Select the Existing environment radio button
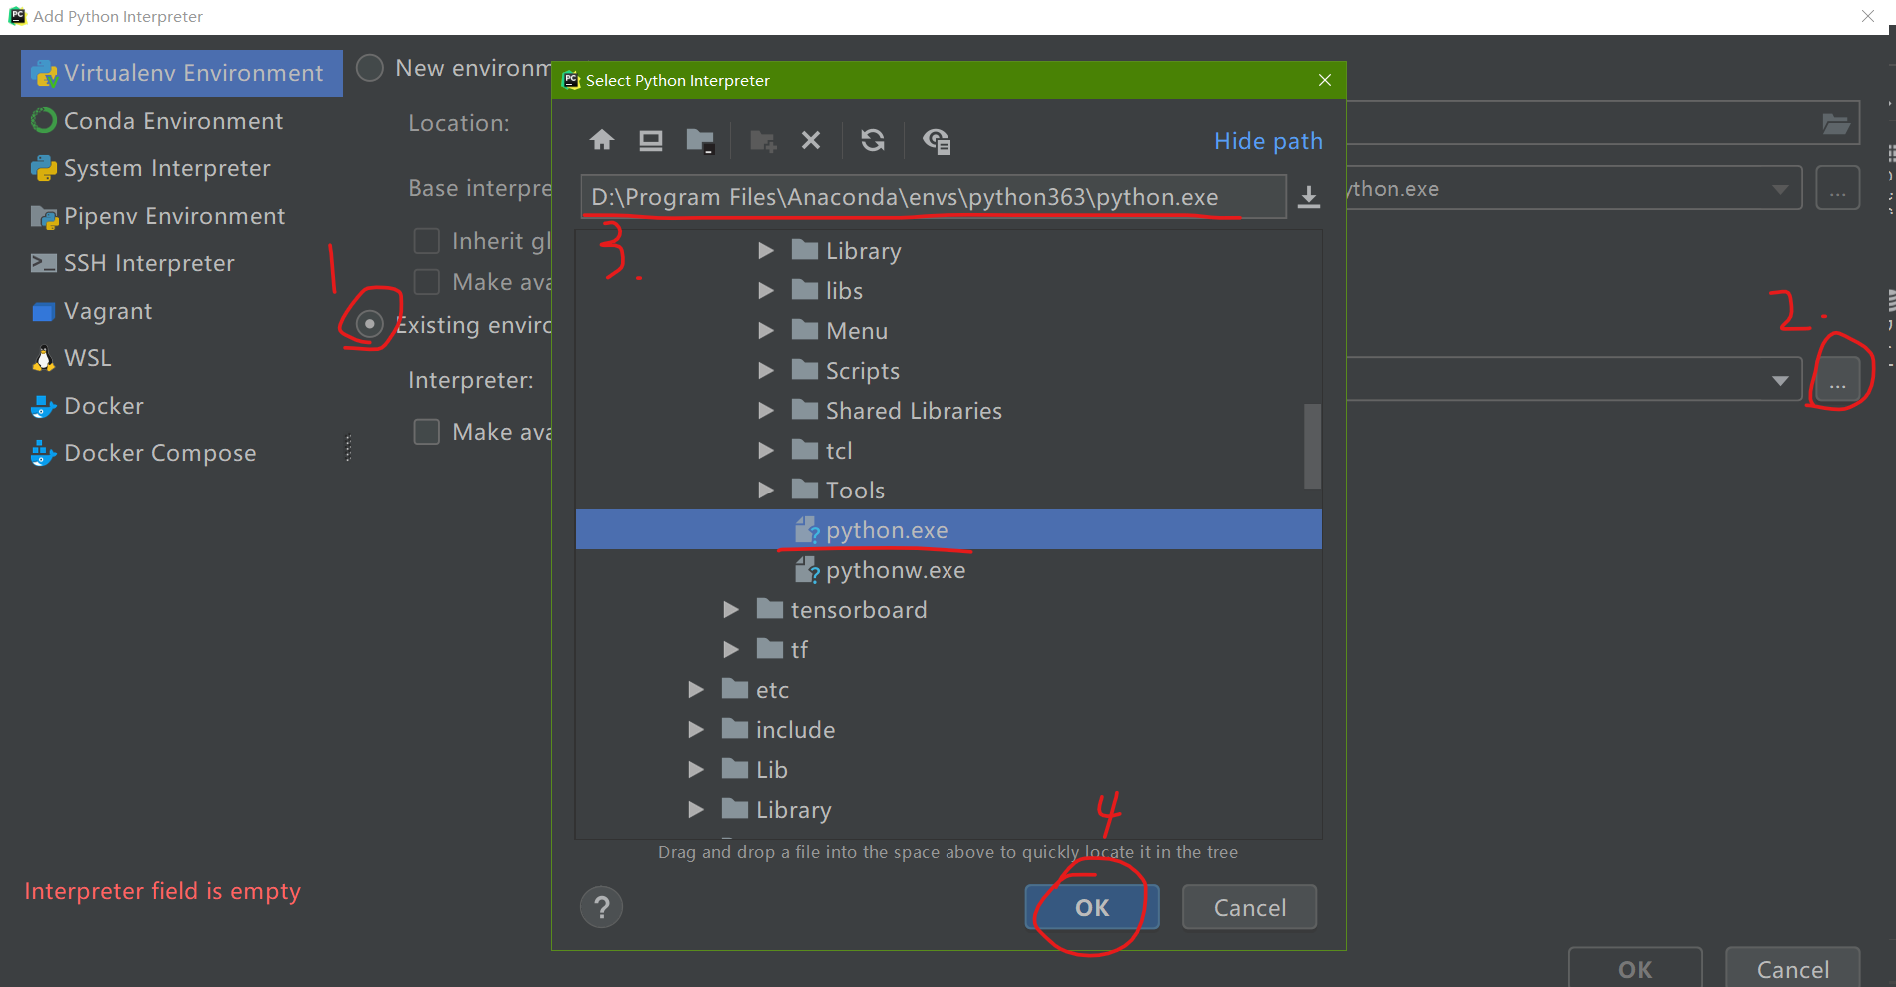 pyautogui.click(x=370, y=324)
